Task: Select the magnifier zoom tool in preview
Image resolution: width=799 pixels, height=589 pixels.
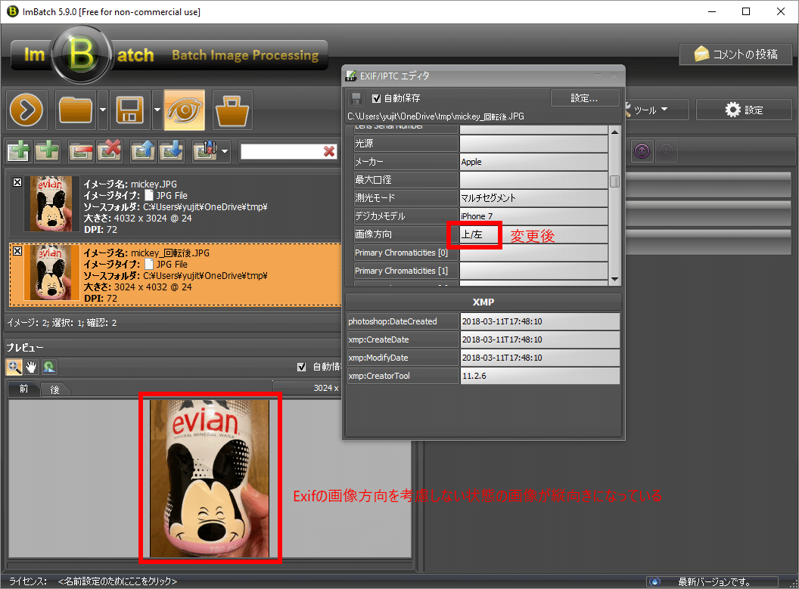Action: (14, 367)
